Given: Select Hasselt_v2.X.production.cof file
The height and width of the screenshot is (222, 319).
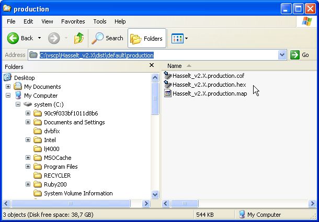Looking at the screenshot, I should tap(208, 76).
